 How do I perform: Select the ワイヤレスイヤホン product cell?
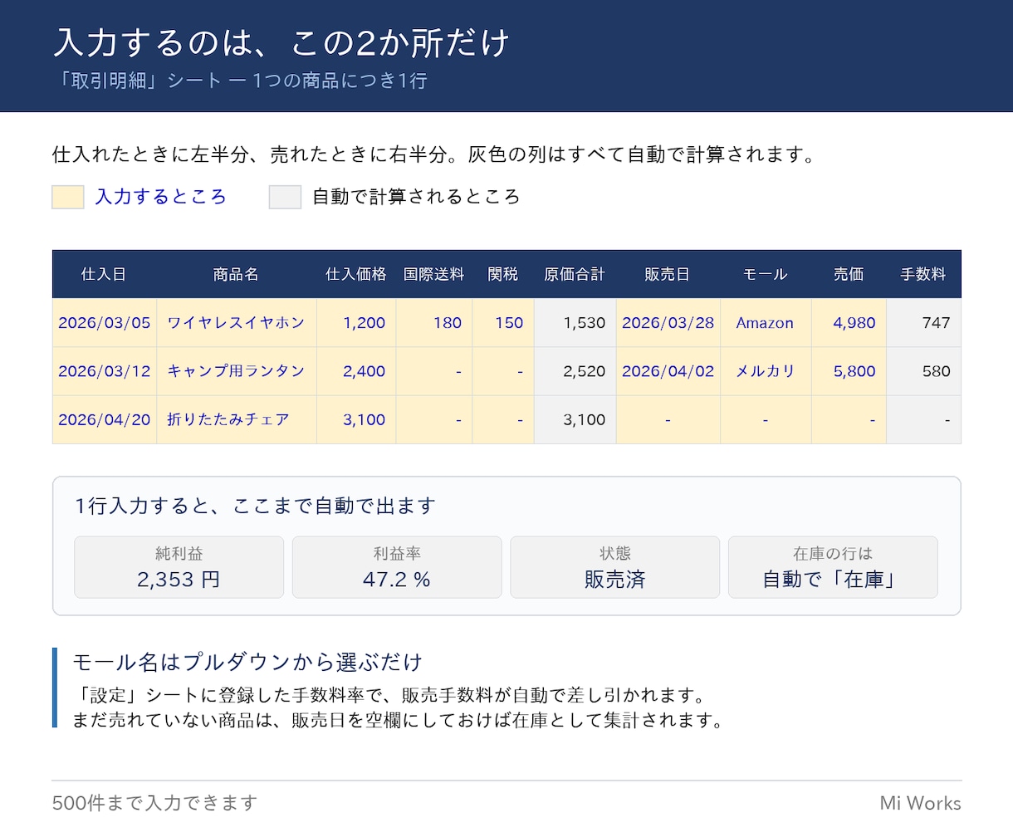237,323
